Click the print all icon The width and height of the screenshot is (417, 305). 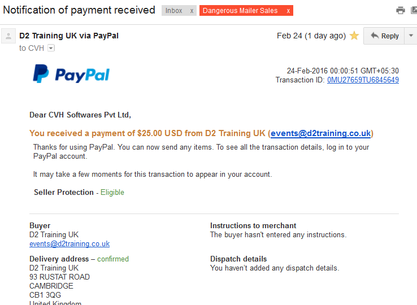point(400,10)
